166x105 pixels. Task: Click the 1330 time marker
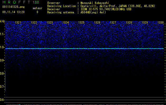pyautogui.click(x=161, y=23)
